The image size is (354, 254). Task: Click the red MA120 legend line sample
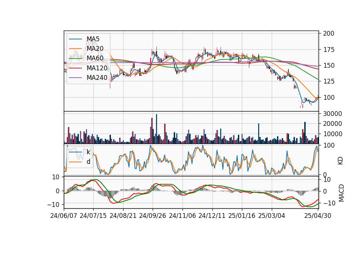75,68
